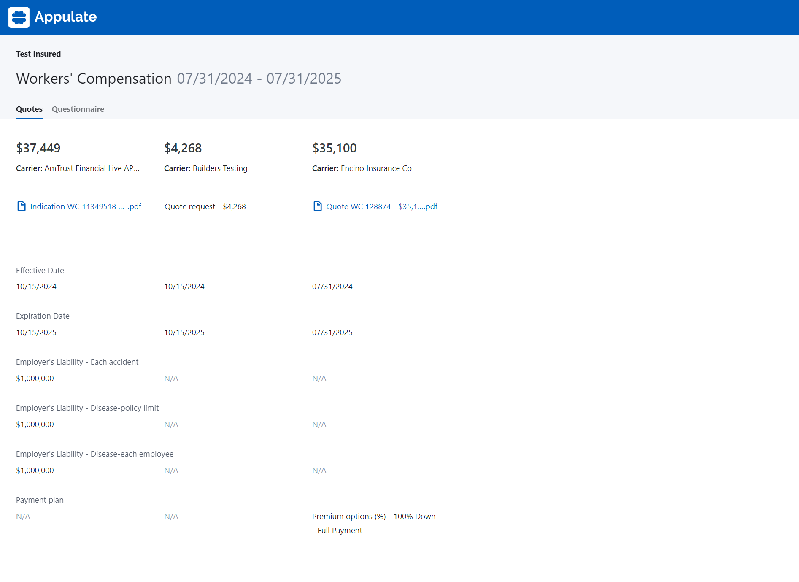Click the Appulate clover logo icon
799x582 pixels.
pos(19,17)
